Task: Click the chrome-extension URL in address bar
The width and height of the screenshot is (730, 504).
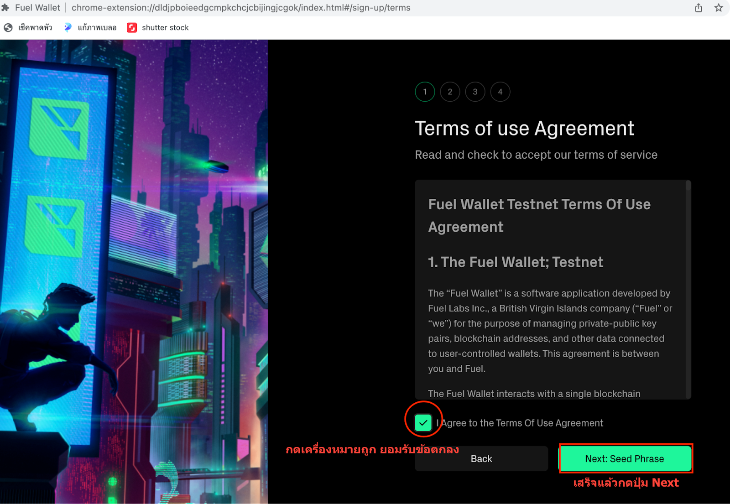Action: pyautogui.click(x=241, y=8)
